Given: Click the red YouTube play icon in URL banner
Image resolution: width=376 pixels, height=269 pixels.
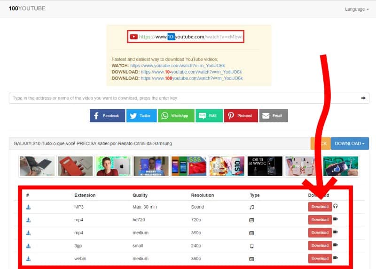Looking at the screenshot, I should (x=133, y=37).
